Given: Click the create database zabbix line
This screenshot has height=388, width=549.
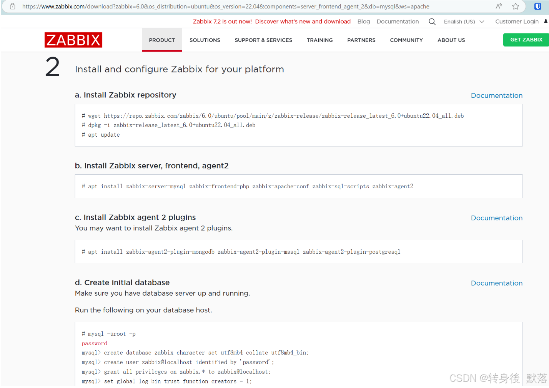Looking at the screenshot, I should (195, 353).
